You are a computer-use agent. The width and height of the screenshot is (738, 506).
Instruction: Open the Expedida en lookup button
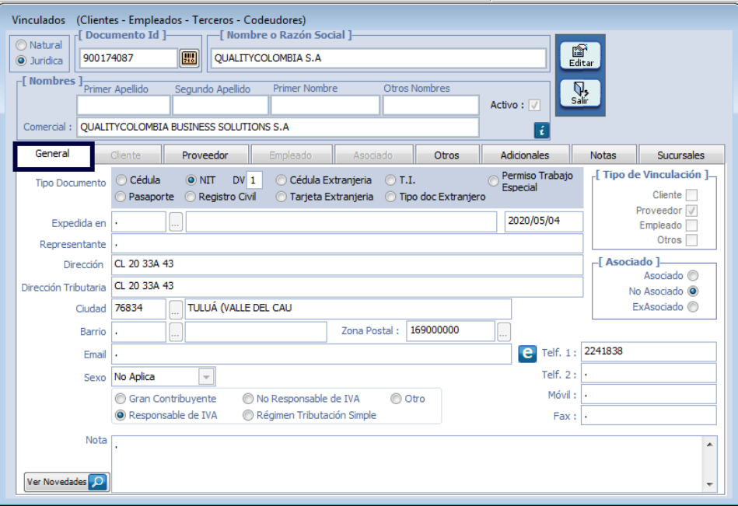[x=176, y=222]
